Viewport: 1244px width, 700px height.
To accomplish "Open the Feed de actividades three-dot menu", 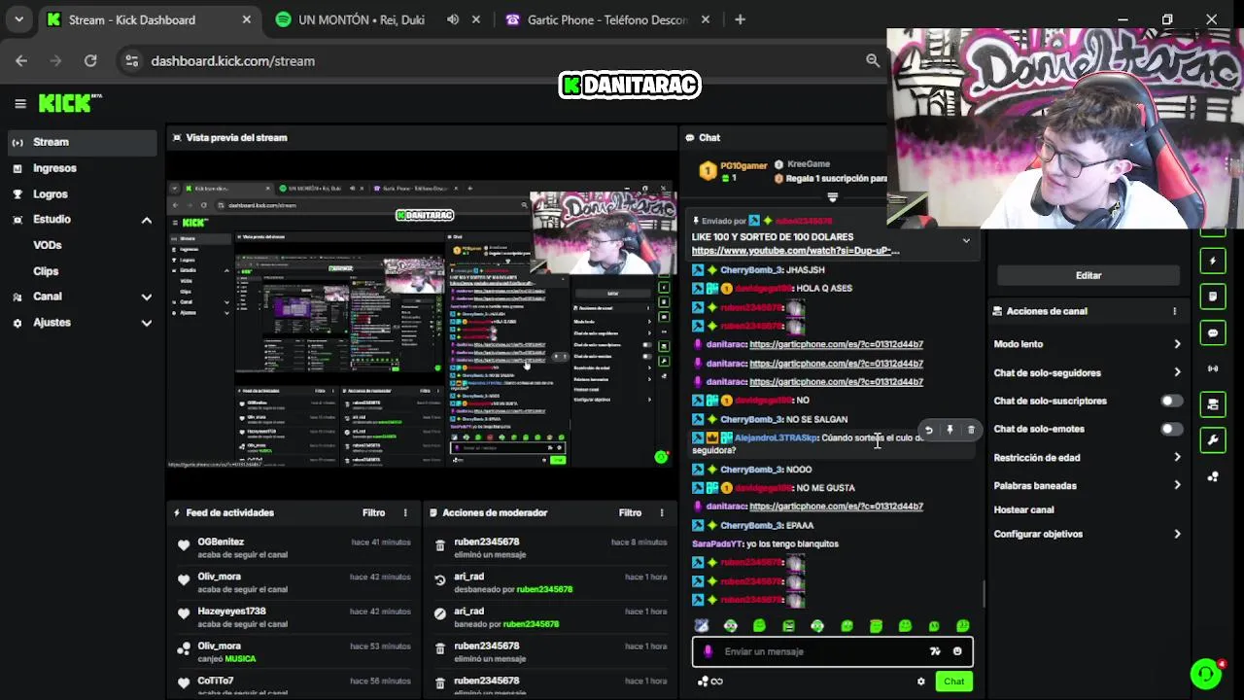I will 405,512.
